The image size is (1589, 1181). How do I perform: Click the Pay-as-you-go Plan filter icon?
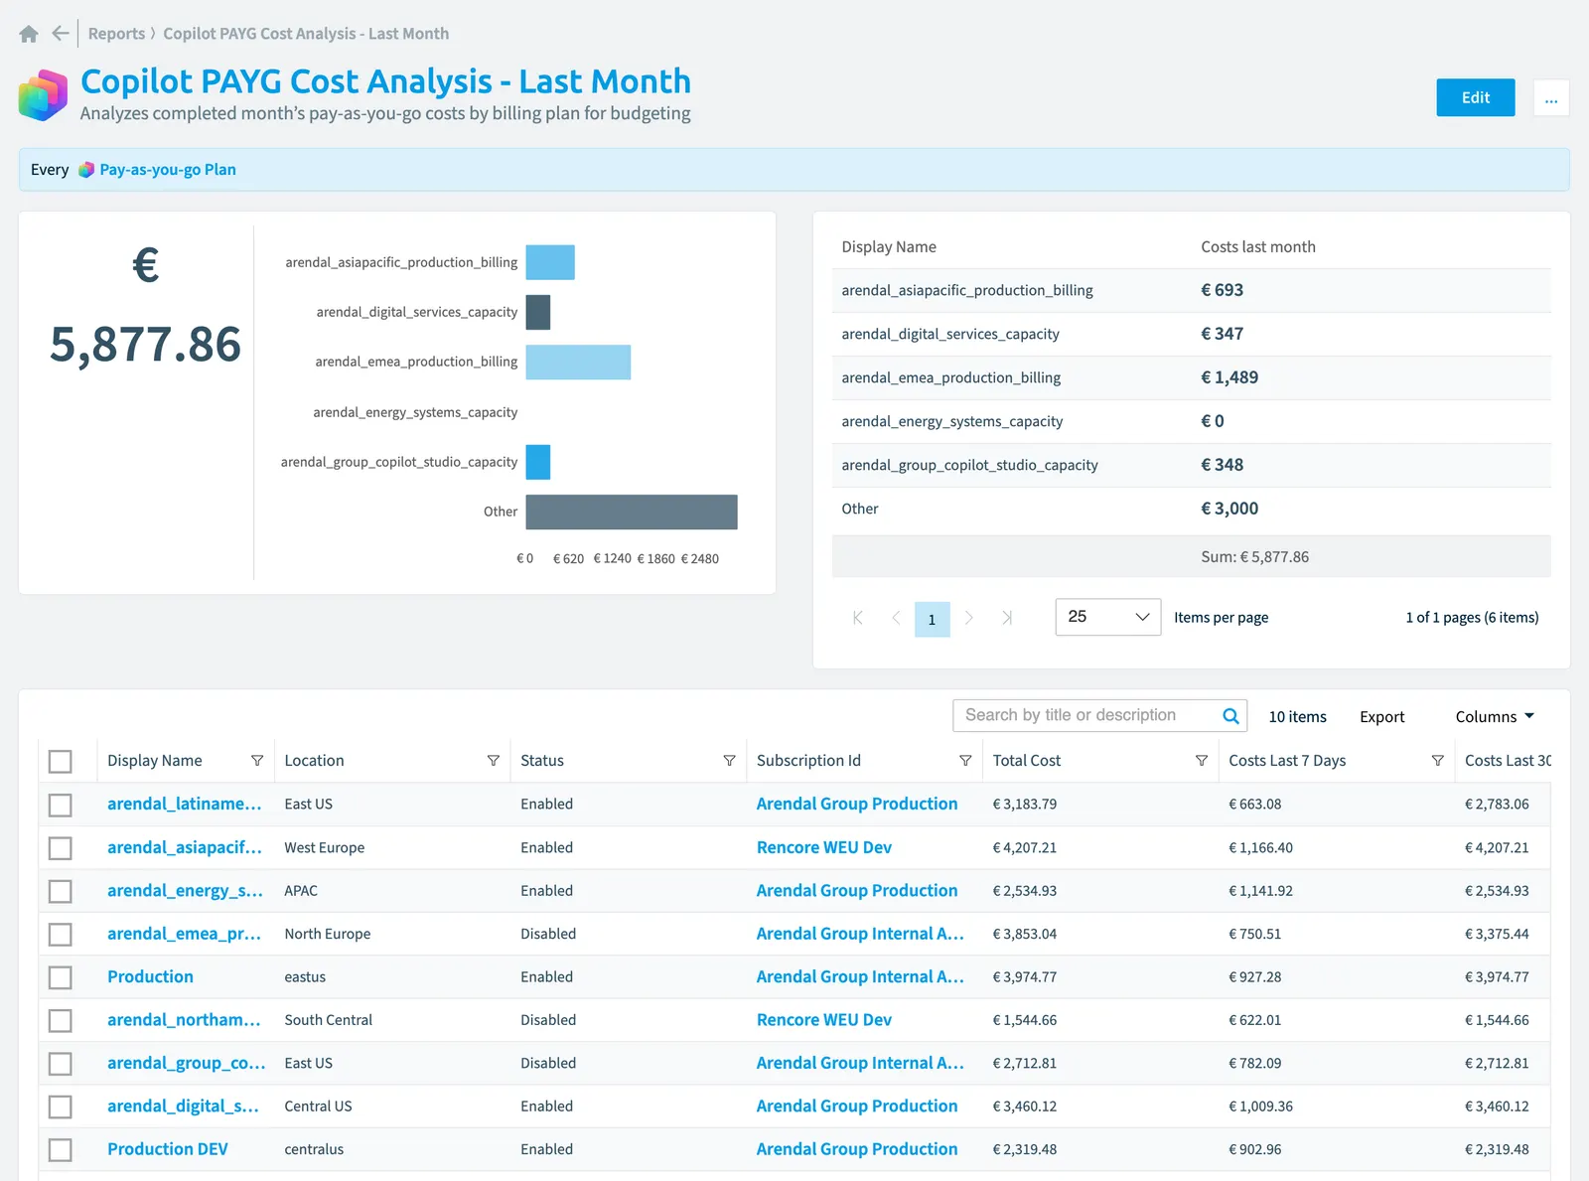[86, 170]
